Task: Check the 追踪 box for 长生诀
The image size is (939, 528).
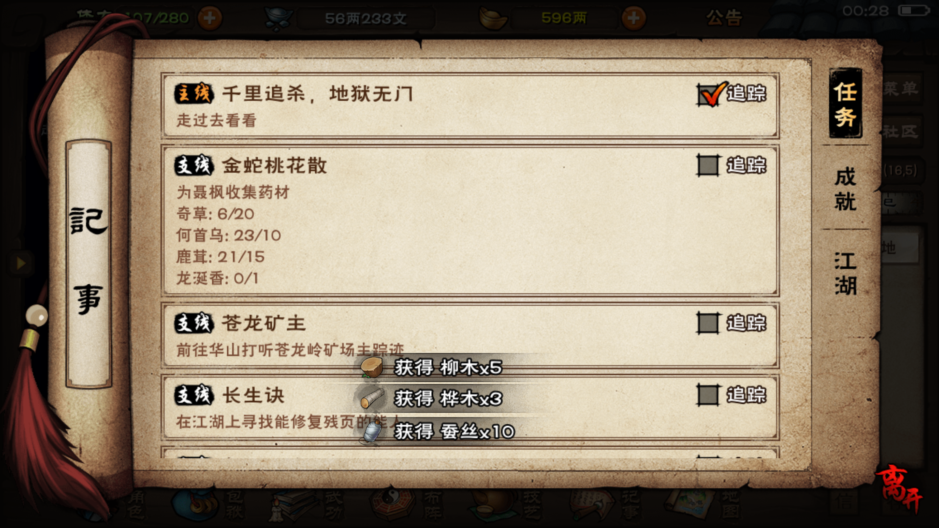Action: 708,395
